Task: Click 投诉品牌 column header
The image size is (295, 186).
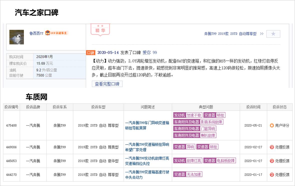Action: [33, 107]
